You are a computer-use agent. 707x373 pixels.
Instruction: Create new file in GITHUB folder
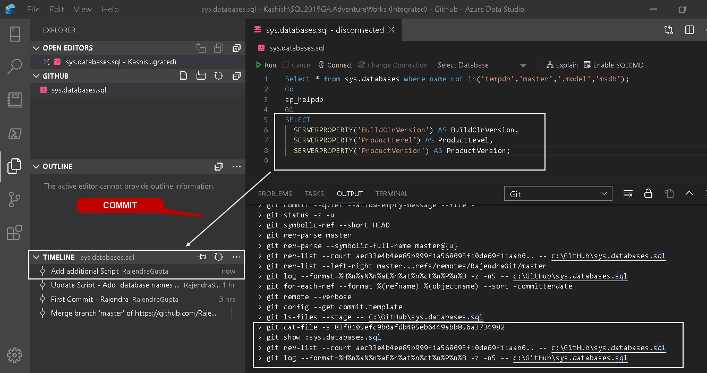[183, 76]
